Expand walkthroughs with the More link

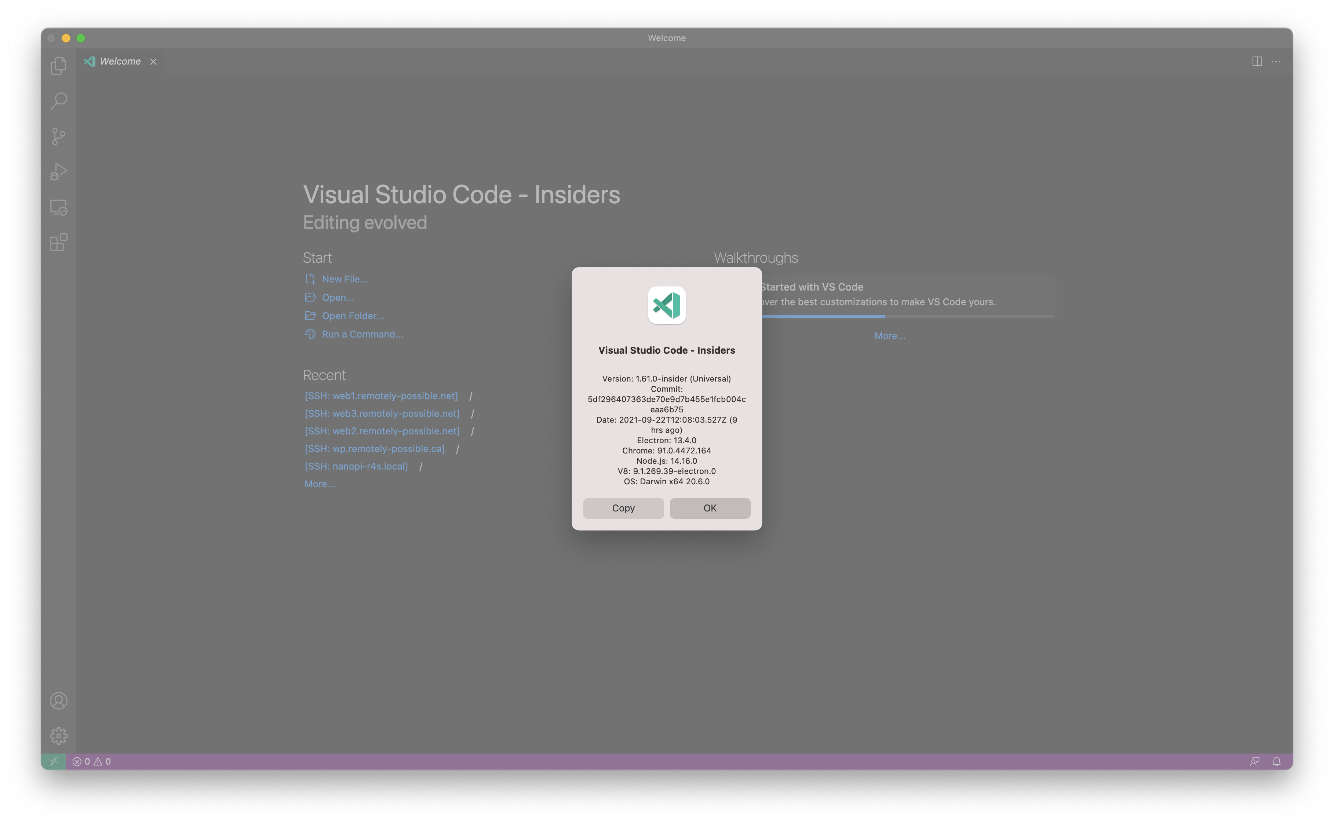pos(889,335)
